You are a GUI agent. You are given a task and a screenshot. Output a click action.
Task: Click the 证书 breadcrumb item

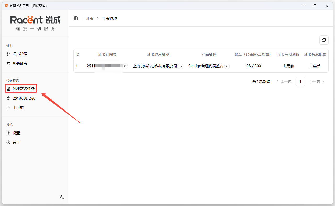(90, 18)
